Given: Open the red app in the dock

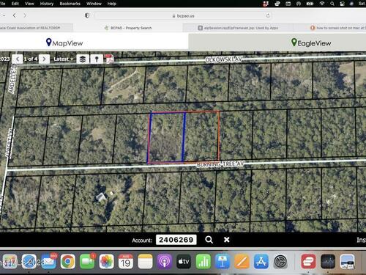Looking at the screenshot, I should click(308, 261).
